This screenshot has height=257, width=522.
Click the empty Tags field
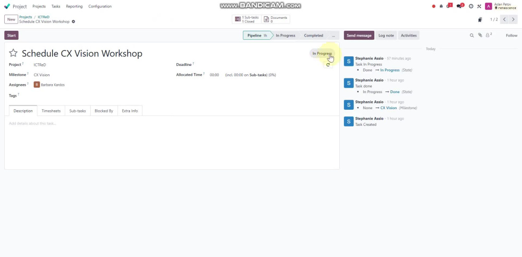coord(100,96)
